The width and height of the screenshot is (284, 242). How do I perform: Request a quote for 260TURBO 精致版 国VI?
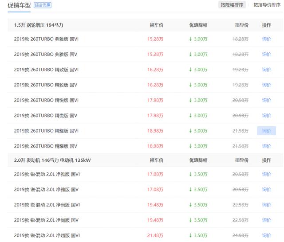266,70
